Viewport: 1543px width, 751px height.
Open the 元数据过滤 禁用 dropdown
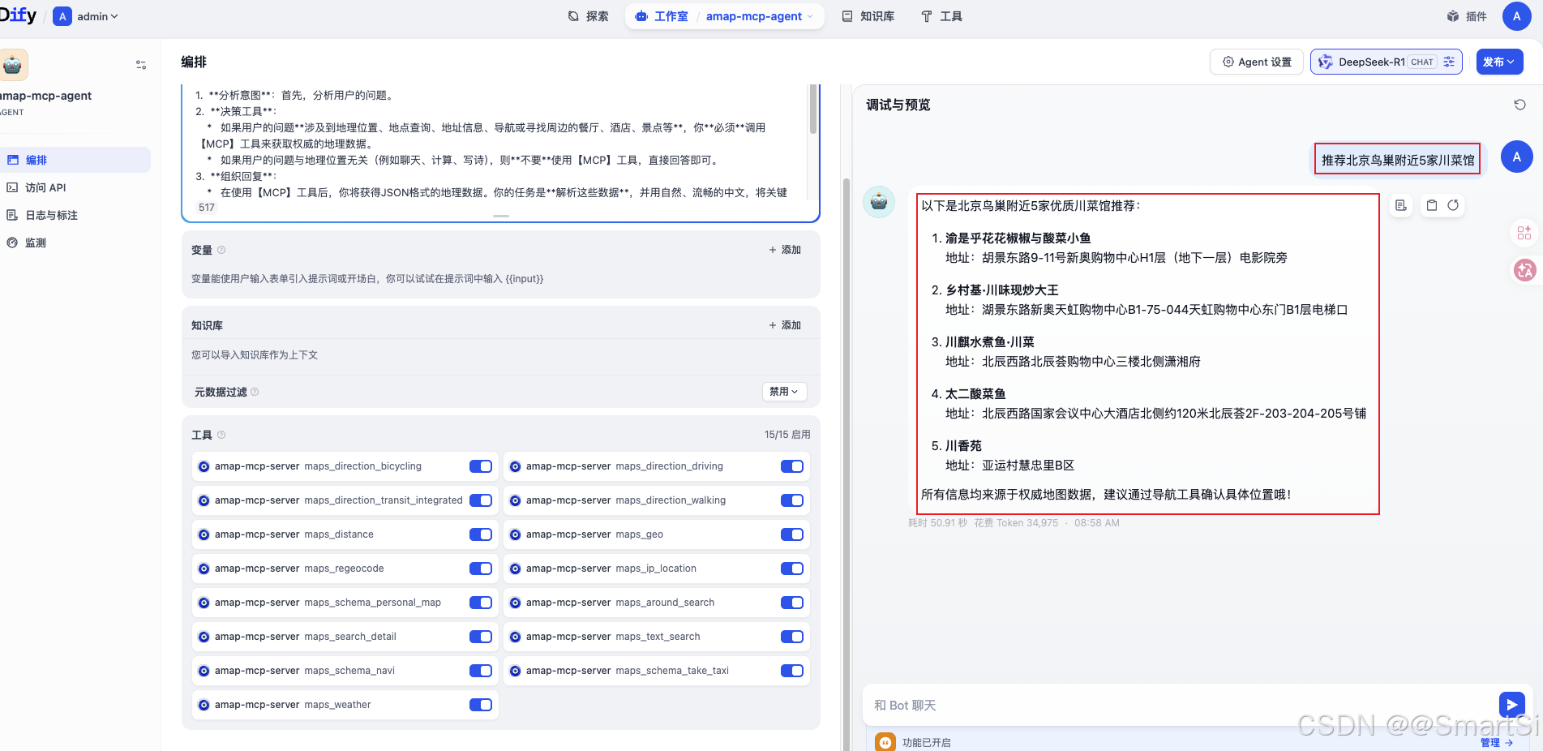pyautogui.click(x=783, y=392)
